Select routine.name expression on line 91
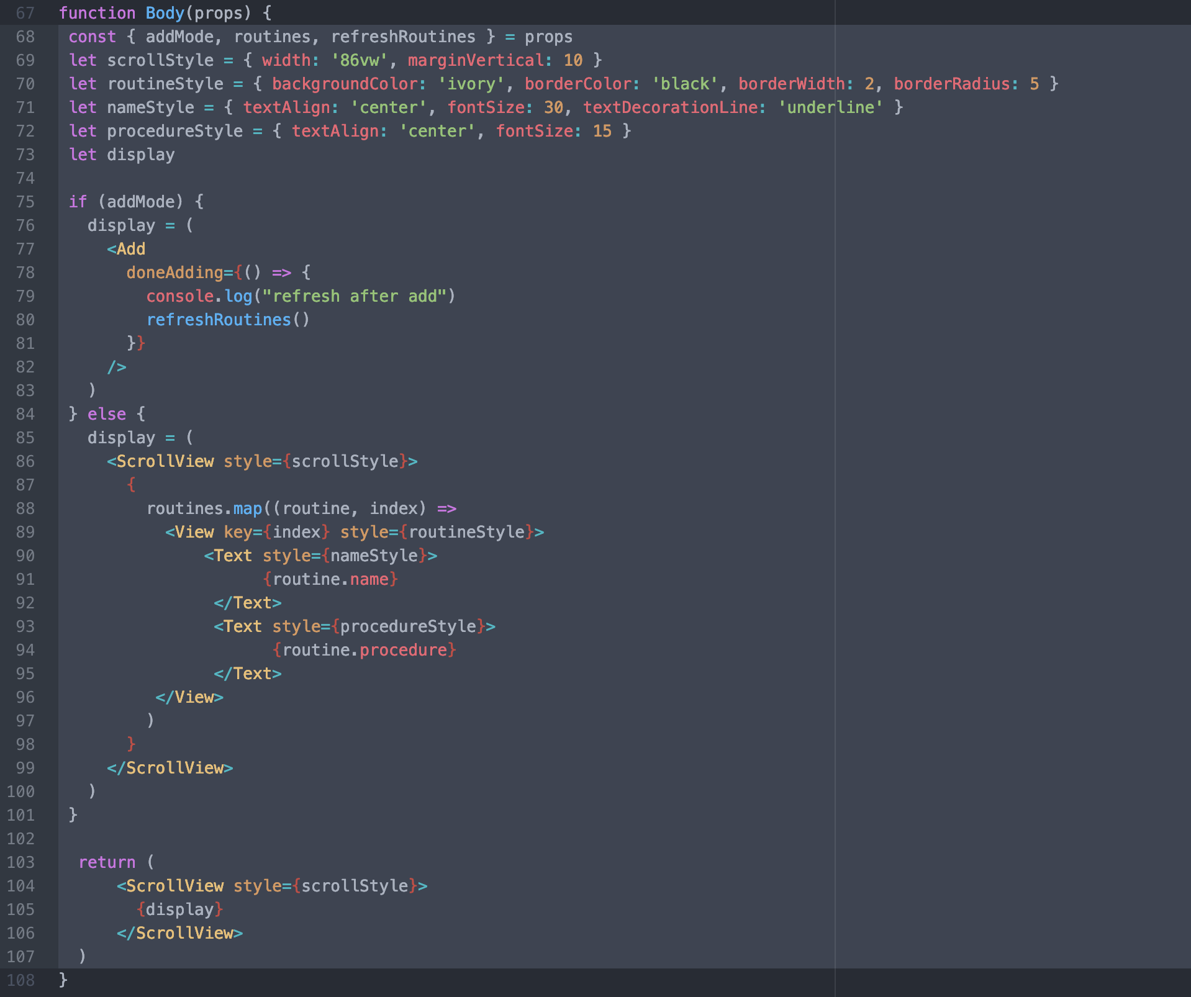The image size is (1191, 997). click(x=330, y=579)
